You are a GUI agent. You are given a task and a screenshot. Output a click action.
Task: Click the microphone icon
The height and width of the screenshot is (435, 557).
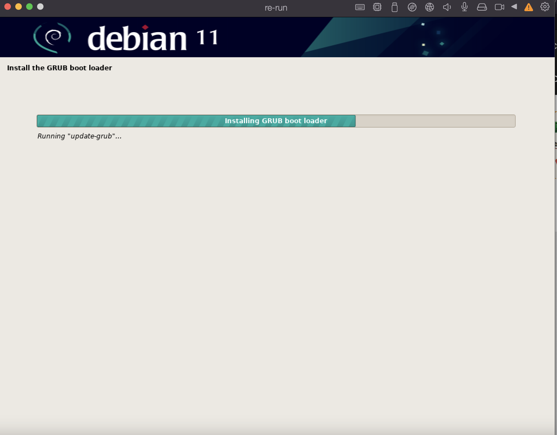pos(464,7)
